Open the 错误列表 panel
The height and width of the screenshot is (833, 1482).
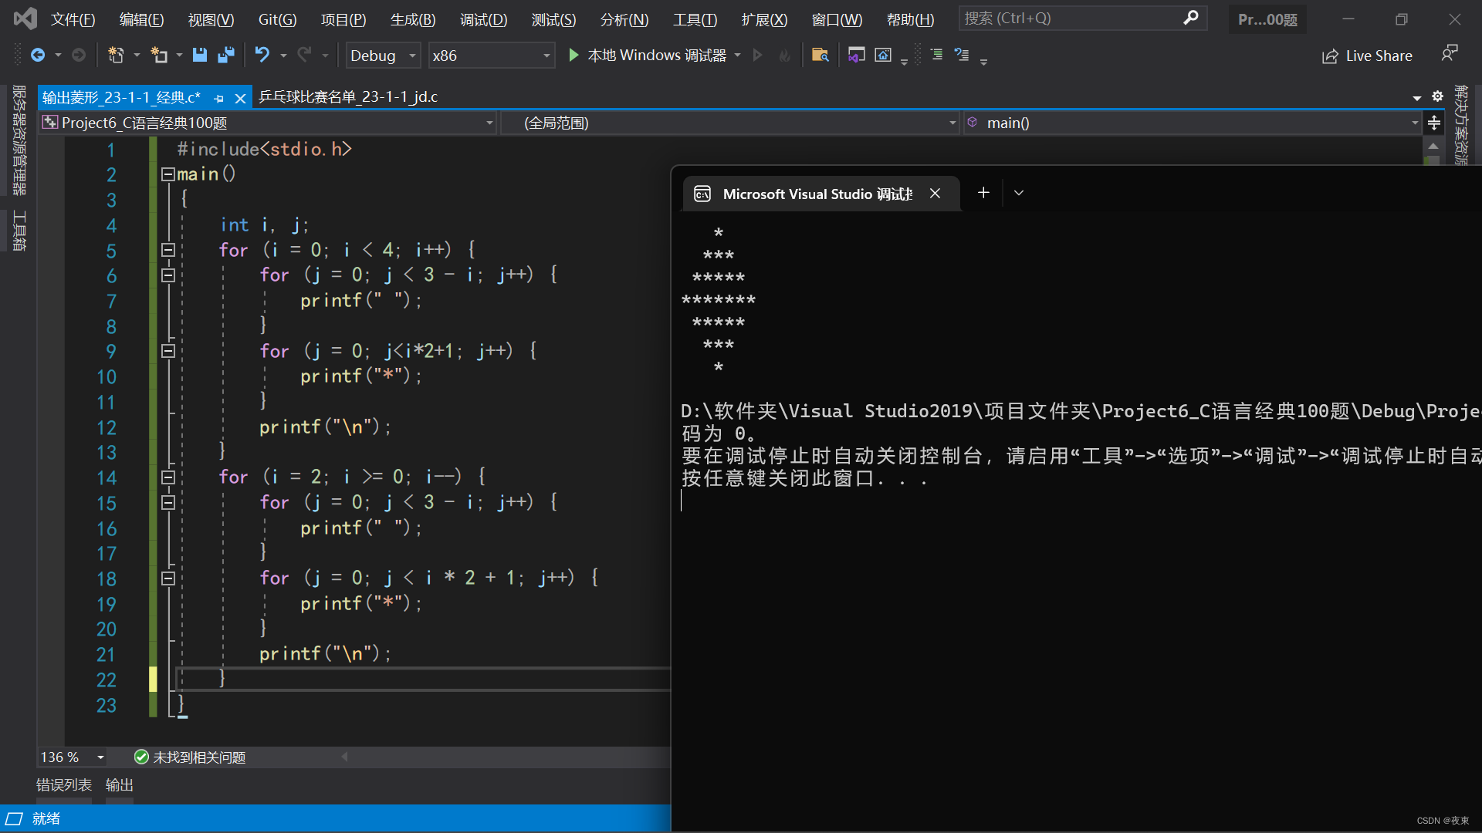point(64,785)
